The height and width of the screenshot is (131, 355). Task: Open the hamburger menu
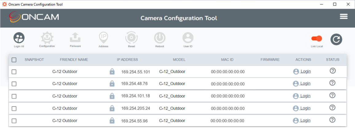pyautogui.click(x=344, y=17)
